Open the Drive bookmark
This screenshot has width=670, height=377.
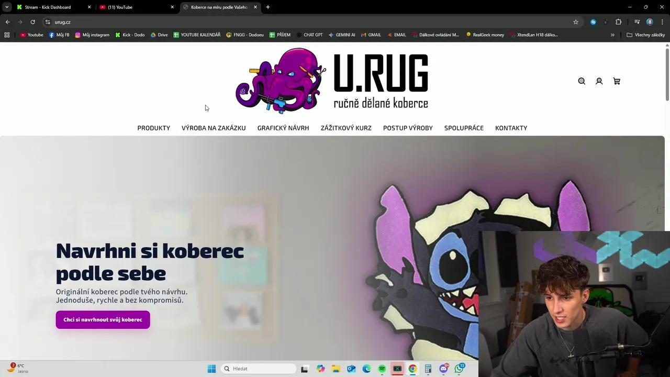click(x=159, y=35)
